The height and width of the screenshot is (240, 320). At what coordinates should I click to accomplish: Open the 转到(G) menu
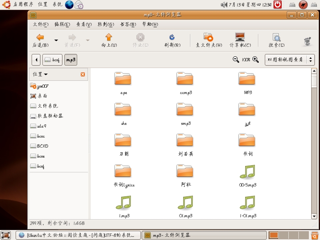click(106, 24)
